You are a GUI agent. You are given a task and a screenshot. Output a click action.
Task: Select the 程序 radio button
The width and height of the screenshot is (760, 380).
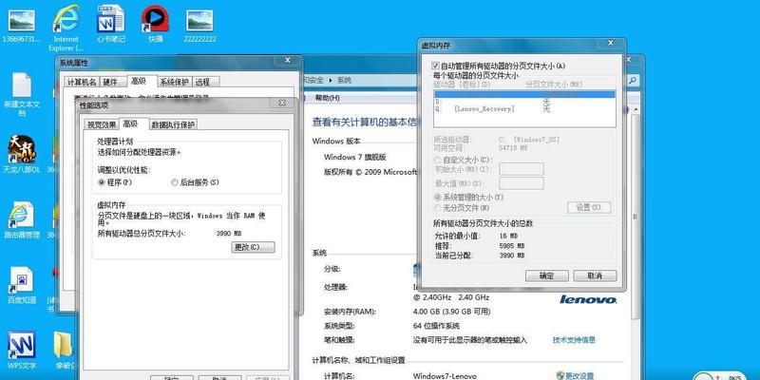point(102,182)
